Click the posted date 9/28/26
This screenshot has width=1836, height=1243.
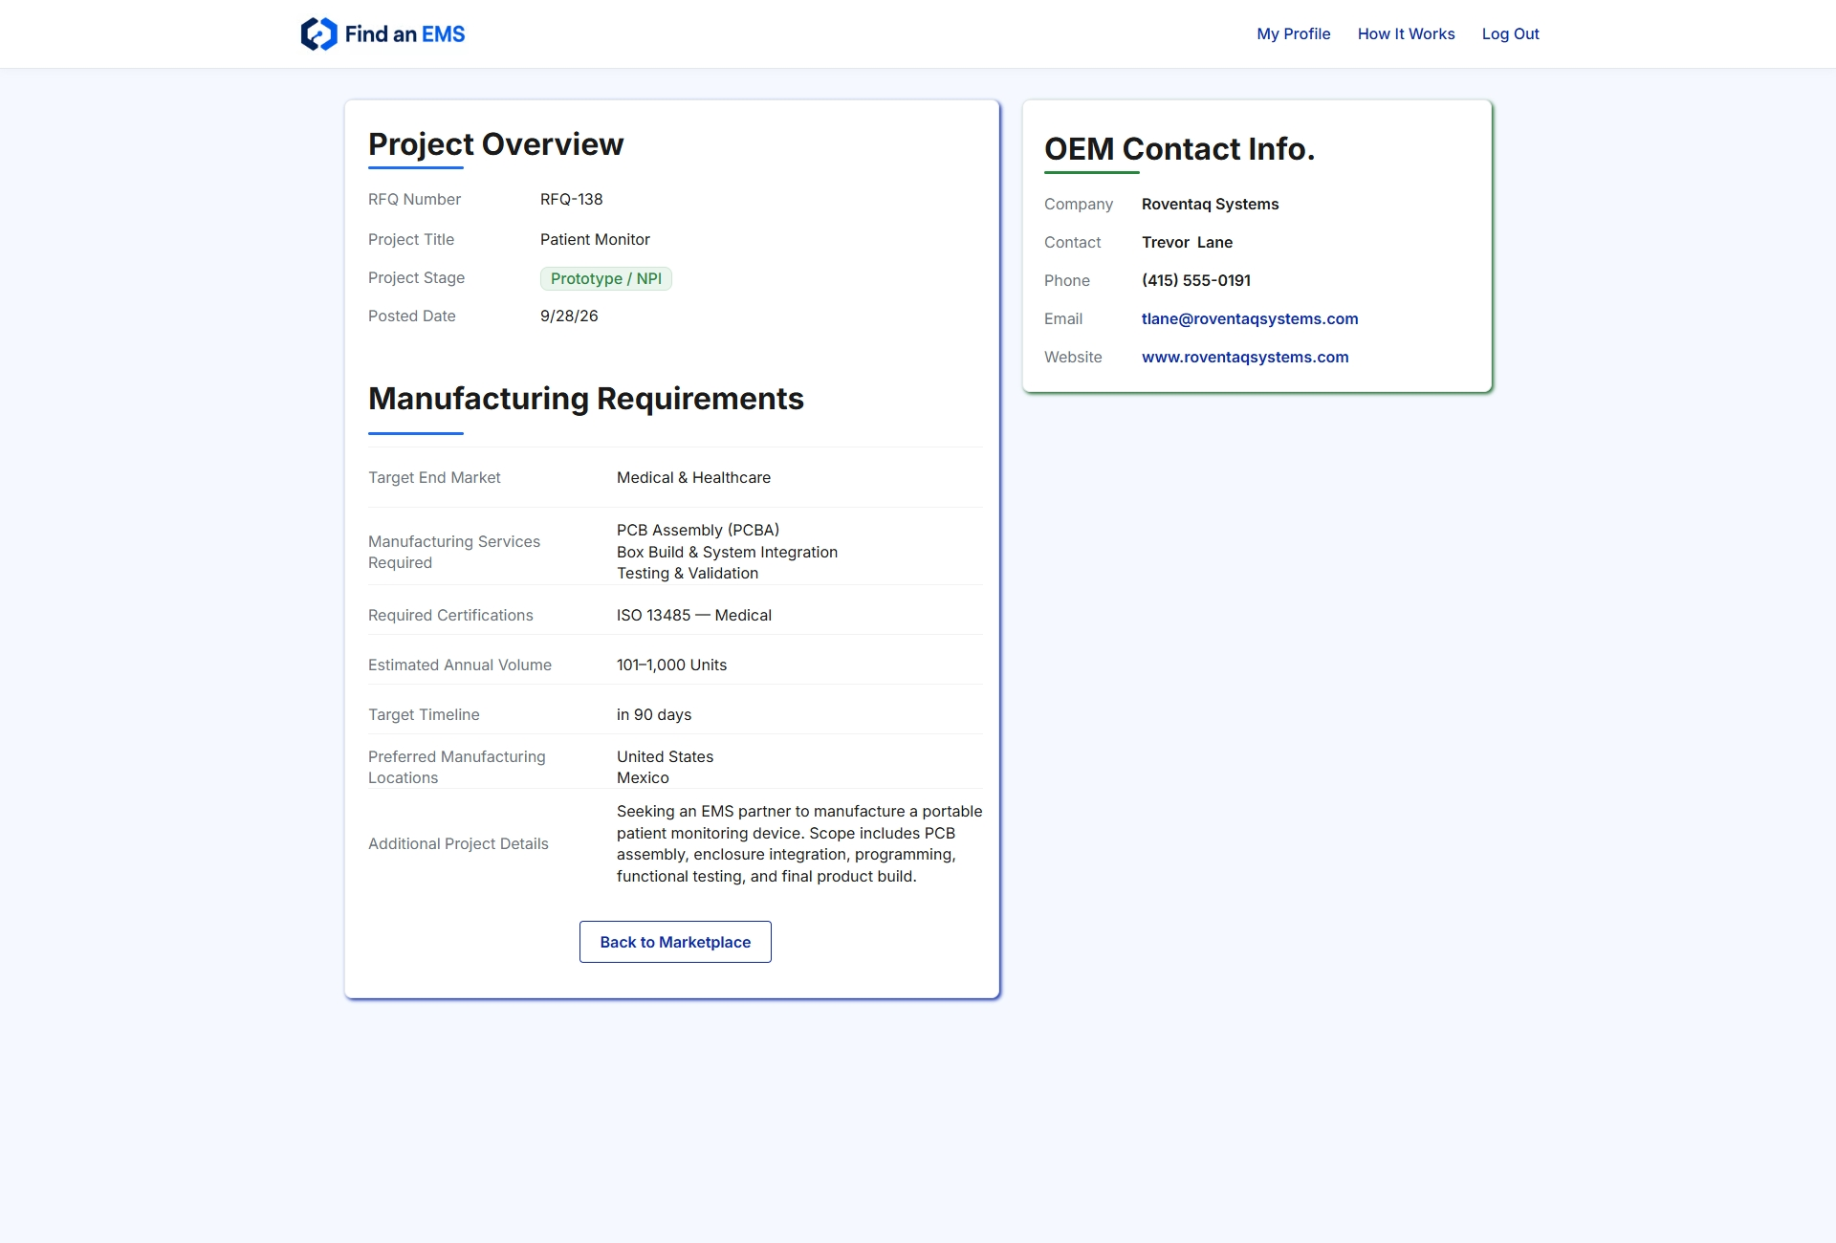point(569,316)
